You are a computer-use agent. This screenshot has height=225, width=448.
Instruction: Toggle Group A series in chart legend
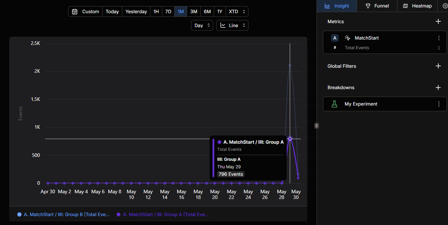163,214
